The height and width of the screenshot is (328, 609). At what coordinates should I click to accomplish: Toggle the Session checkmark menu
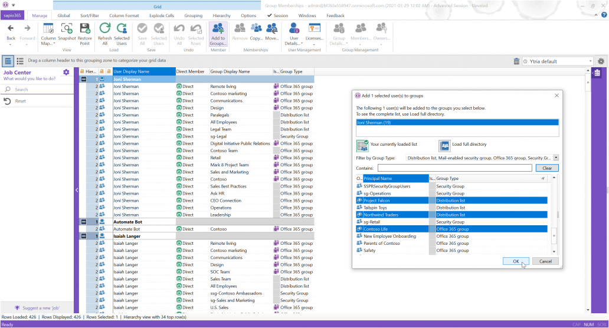(278, 15)
